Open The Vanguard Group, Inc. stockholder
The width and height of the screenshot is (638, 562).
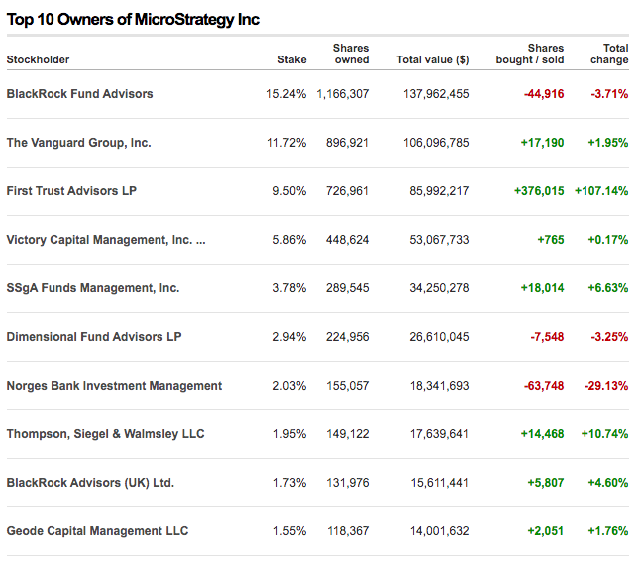[79, 143]
